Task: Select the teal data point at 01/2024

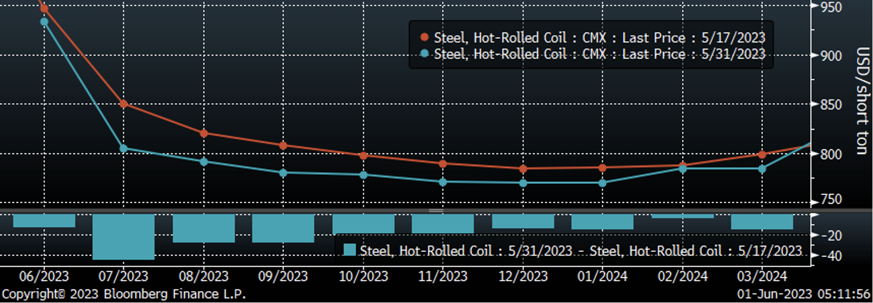Action: [x=602, y=183]
